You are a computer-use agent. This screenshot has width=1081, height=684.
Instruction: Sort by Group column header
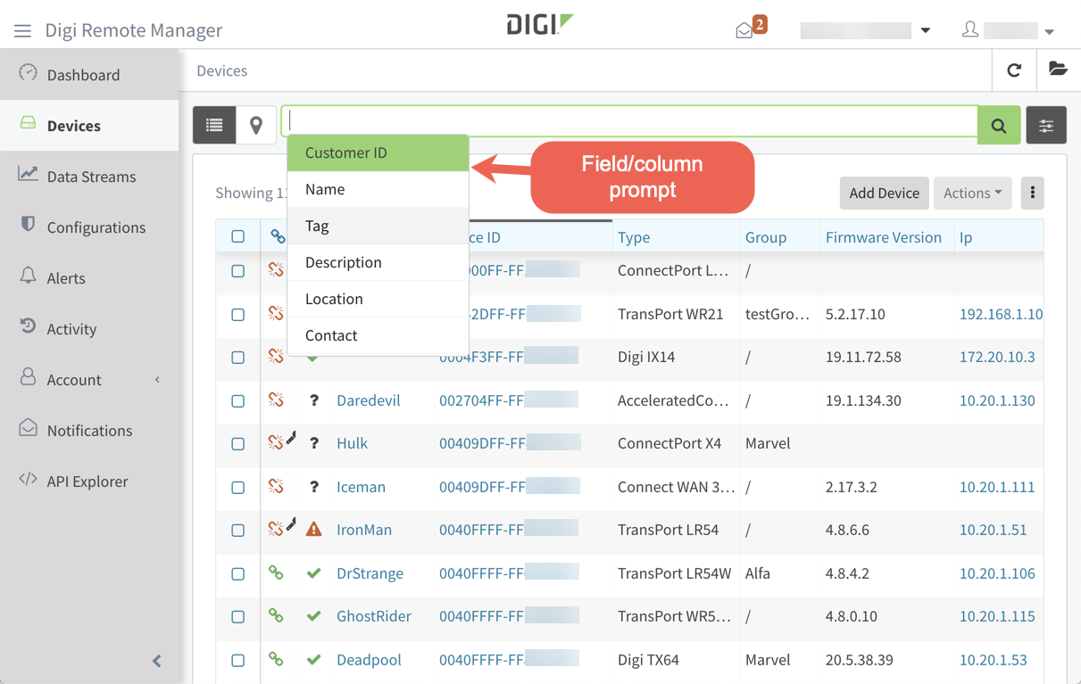pyautogui.click(x=766, y=237)
